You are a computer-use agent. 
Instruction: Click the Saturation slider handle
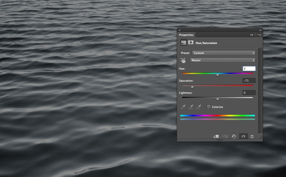click(192, 87)
